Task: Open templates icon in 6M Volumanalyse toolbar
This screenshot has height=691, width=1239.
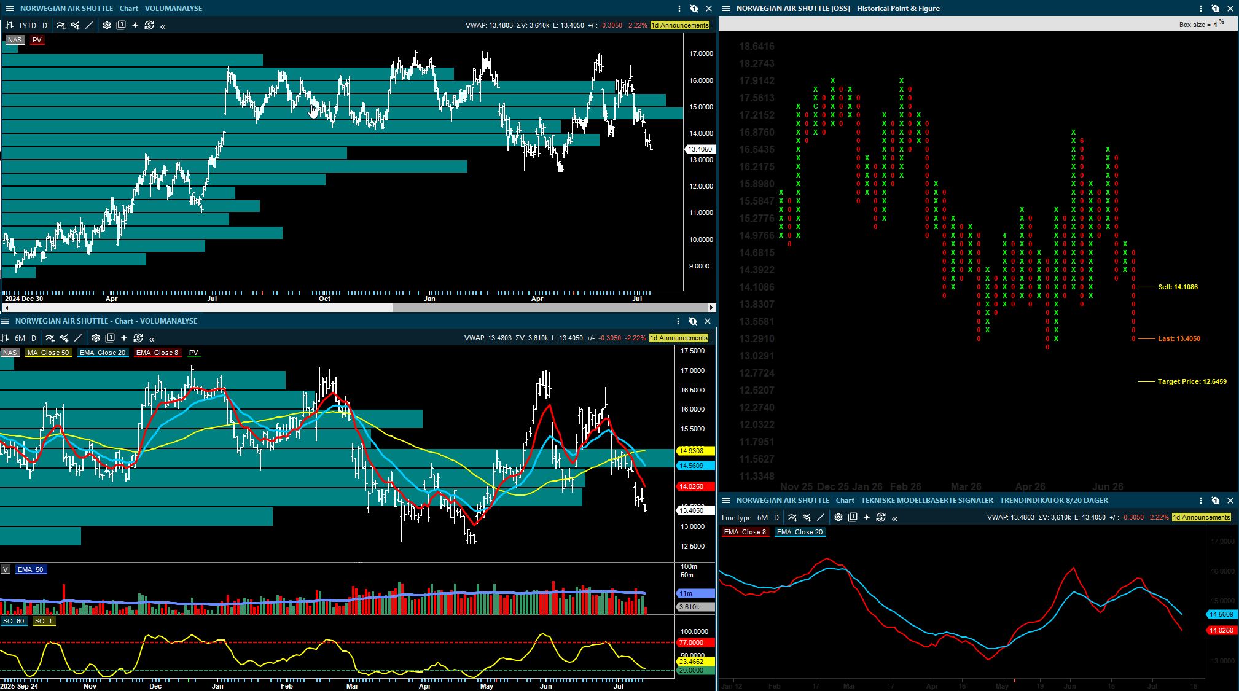Action: pyautogui.click(x=110, y=338)
